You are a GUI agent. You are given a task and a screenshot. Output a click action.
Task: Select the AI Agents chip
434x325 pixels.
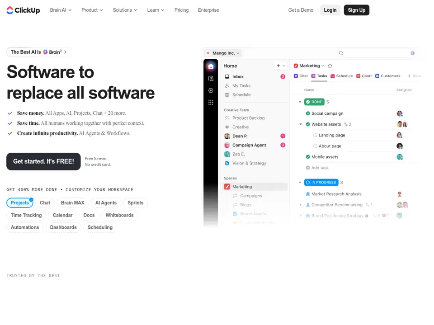[106, 203]
